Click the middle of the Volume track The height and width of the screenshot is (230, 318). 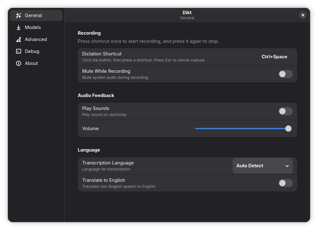[x=242, y=129]
